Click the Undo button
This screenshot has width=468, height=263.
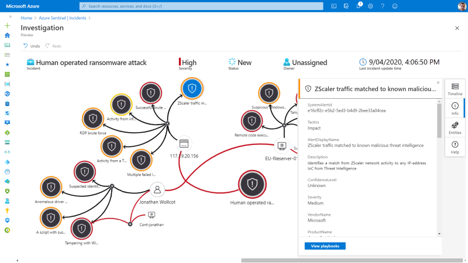click(x=32, y=46)
